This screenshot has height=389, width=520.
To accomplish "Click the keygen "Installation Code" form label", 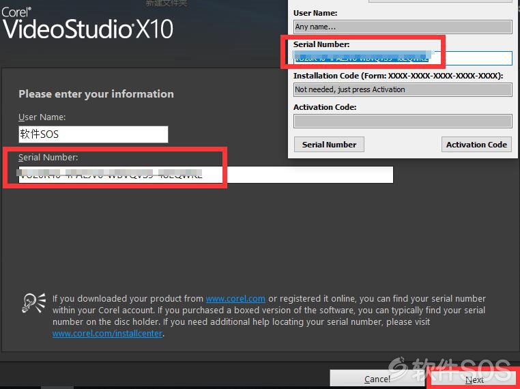I will tap(398, 76).
